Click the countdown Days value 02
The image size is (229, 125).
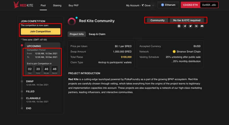click(x=30, y=69)
